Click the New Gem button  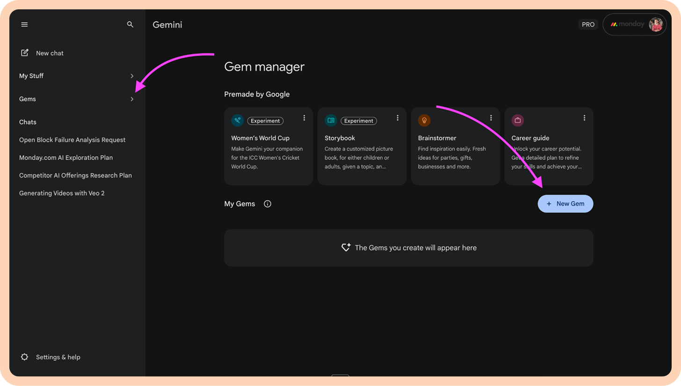565,204
